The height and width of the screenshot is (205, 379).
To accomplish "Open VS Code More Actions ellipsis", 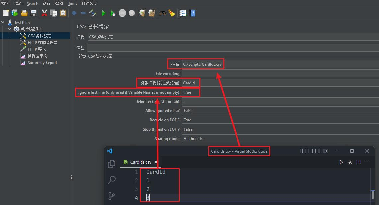I will click(x=367, y=162).
